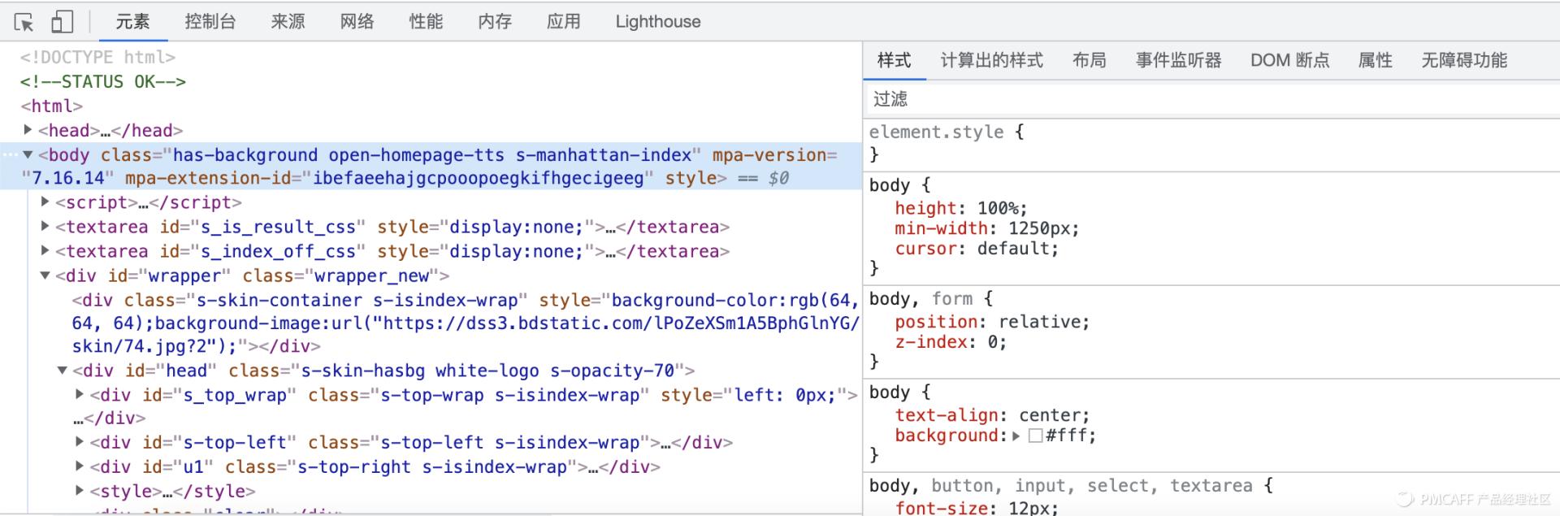Open the Lighthouse tab
The height and width of the screenshot is (516, 1560).
657,22
